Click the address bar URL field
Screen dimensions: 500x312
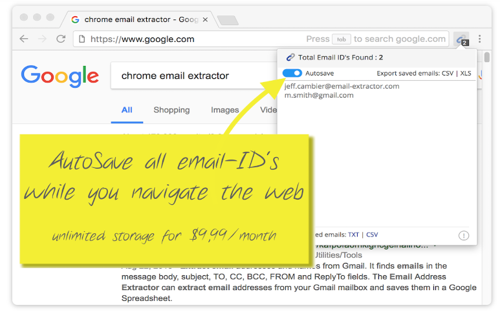pos(261,39)
